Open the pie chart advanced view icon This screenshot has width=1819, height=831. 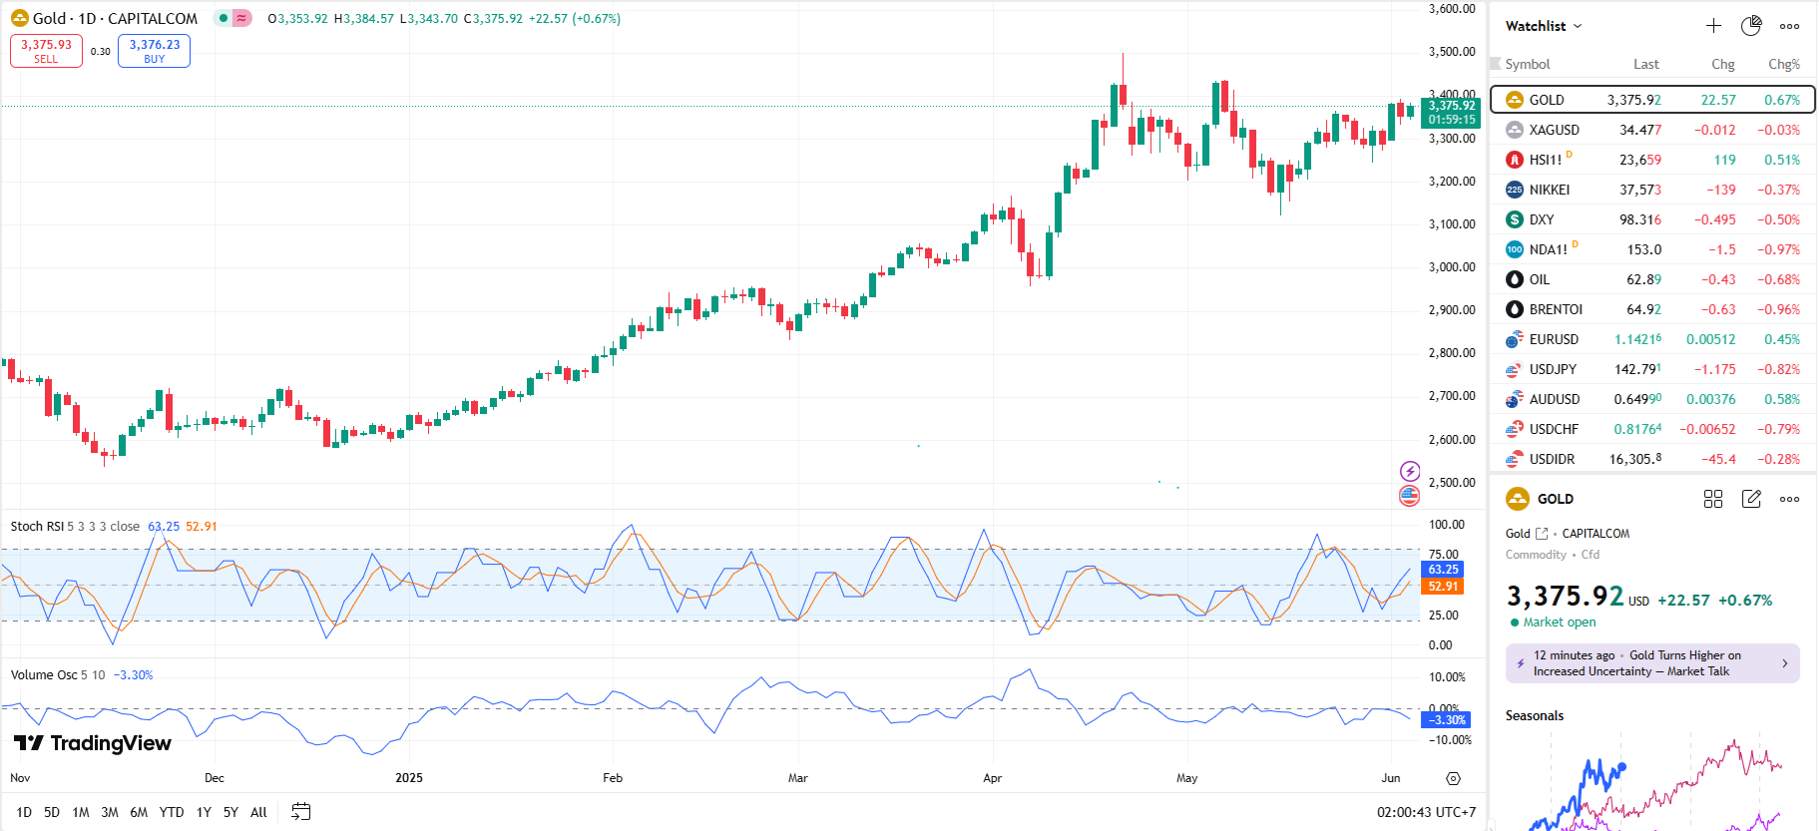point(1751,26)
